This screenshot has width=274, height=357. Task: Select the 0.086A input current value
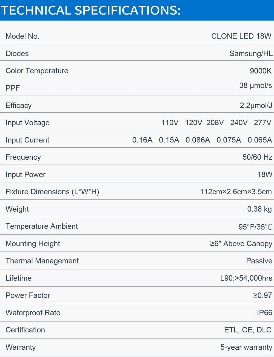198,140
